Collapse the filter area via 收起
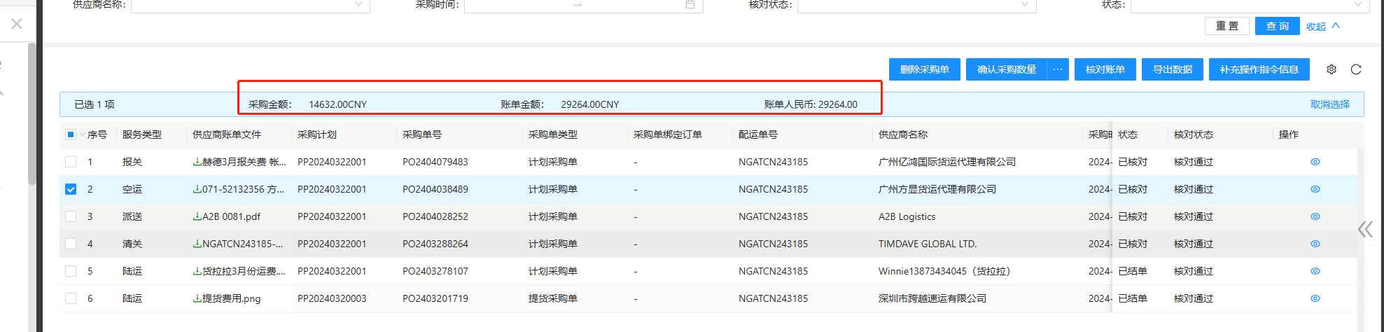Screen dimensions: 1384x332 pyautogui.click(x=1322, y=26)
